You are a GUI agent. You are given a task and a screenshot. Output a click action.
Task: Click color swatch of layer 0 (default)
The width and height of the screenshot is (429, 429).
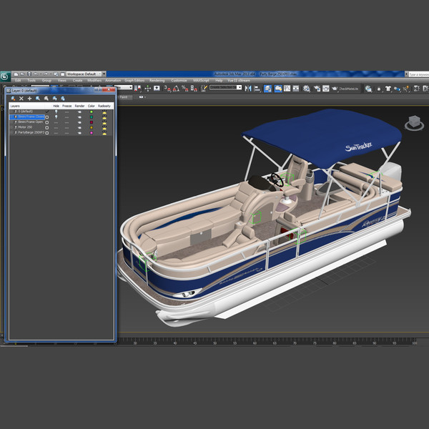tap(92, 112)
